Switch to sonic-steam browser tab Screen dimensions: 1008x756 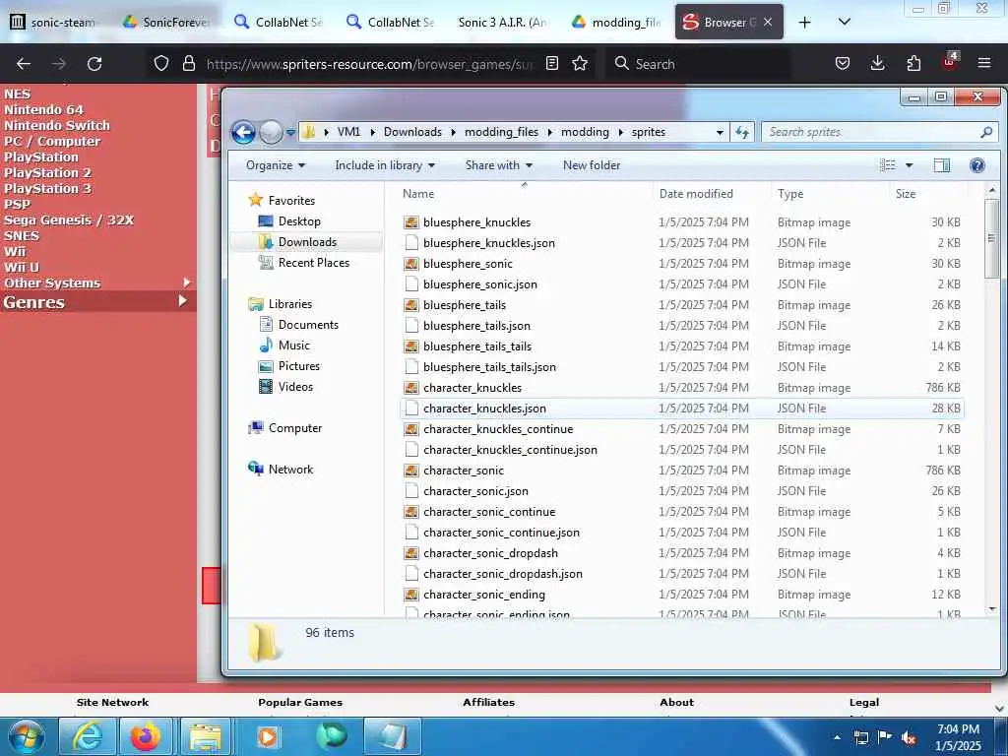(x=56, y=22)
